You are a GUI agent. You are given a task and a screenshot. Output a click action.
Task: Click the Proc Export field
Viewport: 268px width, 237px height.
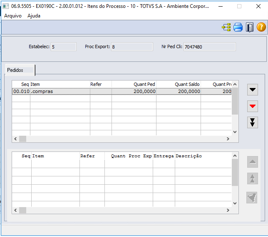coord(132,47)
